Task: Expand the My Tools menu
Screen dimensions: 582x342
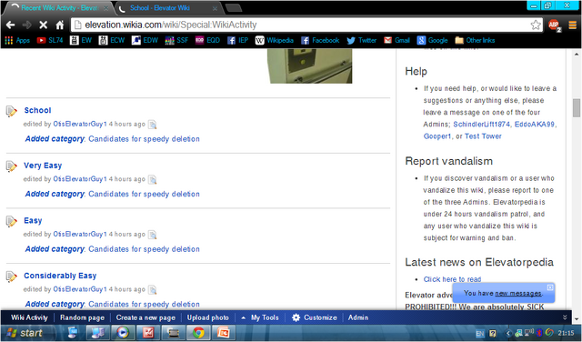Action: coord(260,317)
